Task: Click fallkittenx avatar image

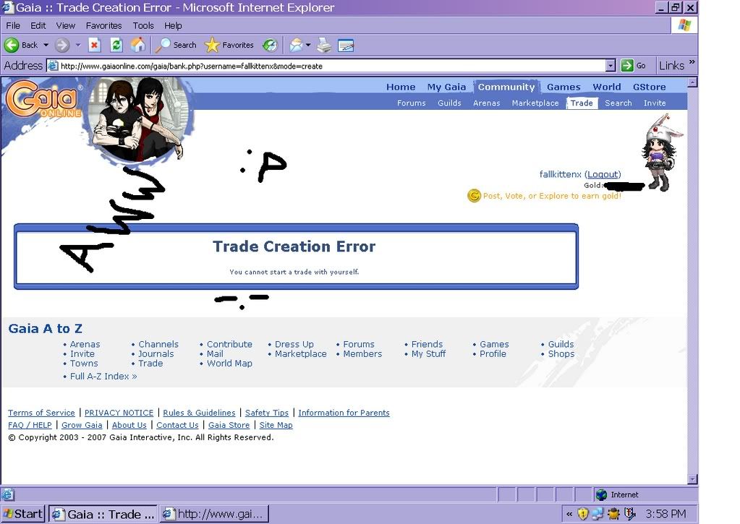Action: click(x=662, y=153)
